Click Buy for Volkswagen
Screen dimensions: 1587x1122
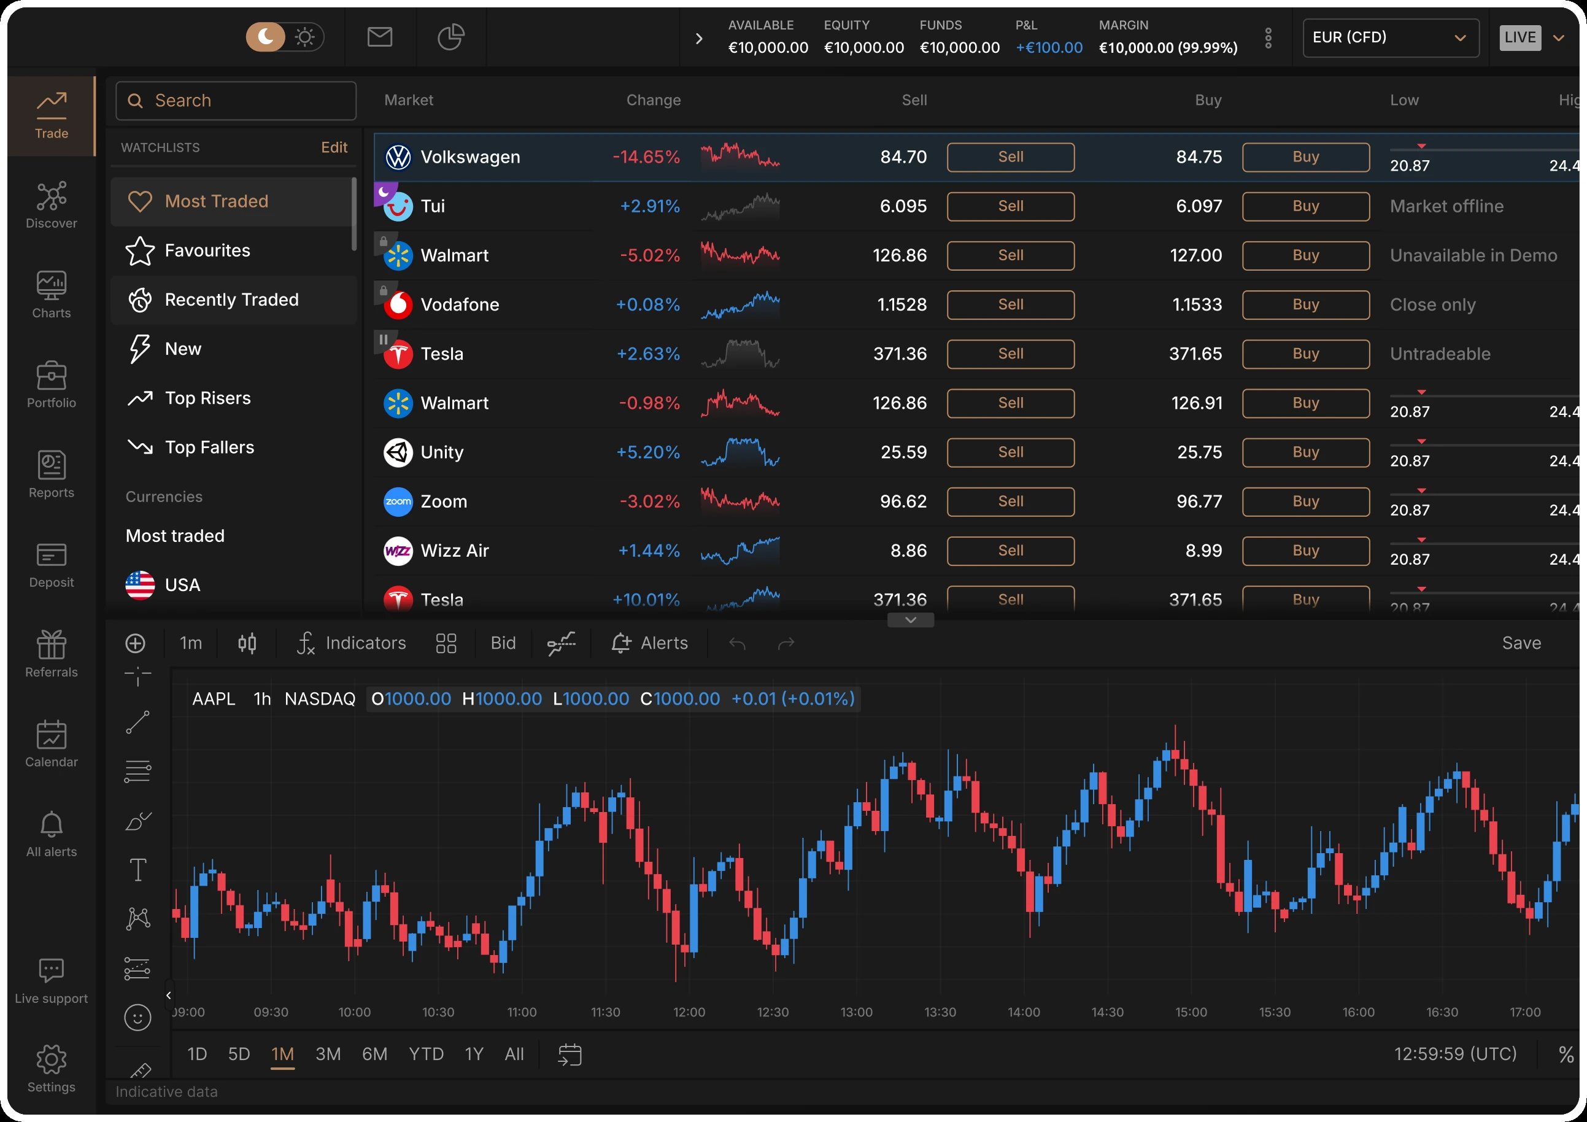(x=1306, y=157)
